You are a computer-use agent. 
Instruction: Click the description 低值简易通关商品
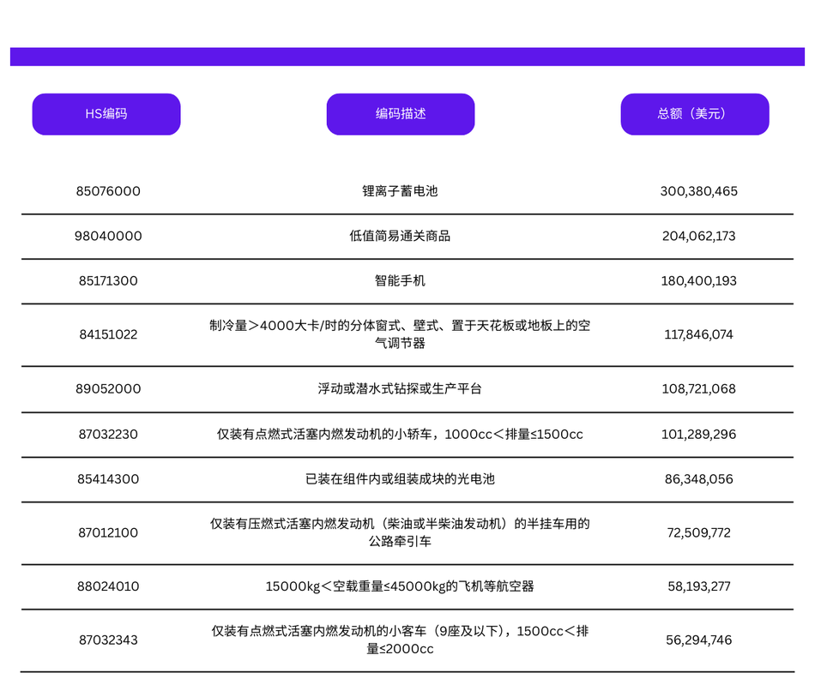tap(401, 236)
